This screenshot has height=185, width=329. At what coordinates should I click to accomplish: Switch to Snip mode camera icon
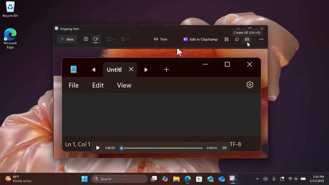point(86,39)
